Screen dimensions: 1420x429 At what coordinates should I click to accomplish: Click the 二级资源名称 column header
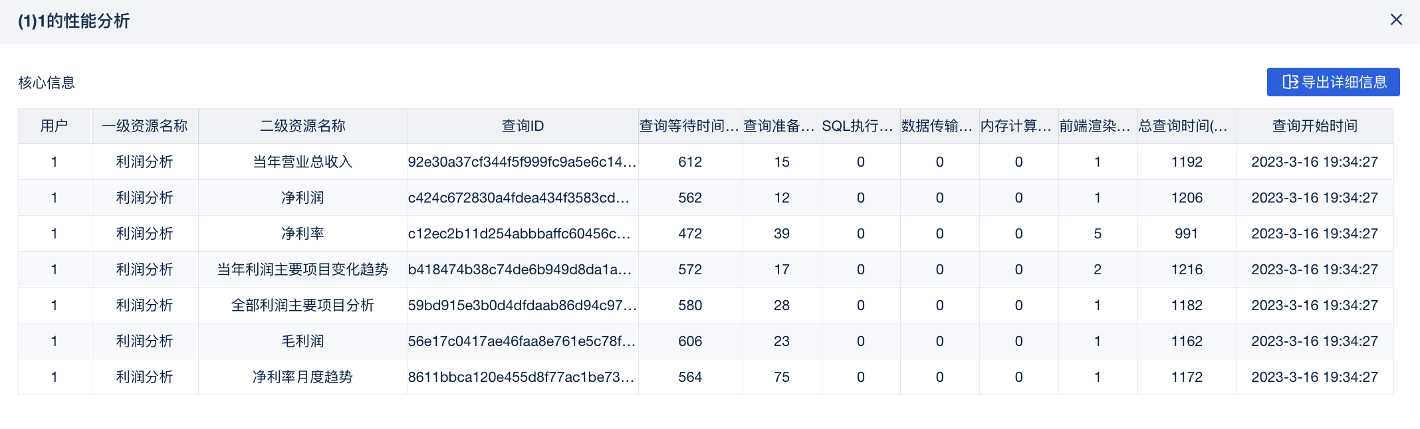tap(302, 126)
